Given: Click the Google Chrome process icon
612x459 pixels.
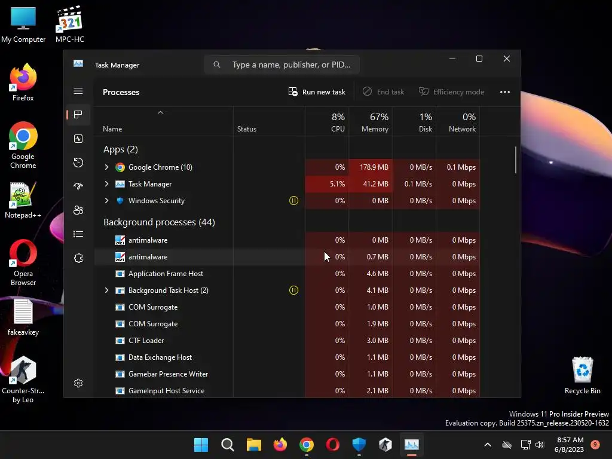Looking at the screenshot, I should (x=120, y=167).
